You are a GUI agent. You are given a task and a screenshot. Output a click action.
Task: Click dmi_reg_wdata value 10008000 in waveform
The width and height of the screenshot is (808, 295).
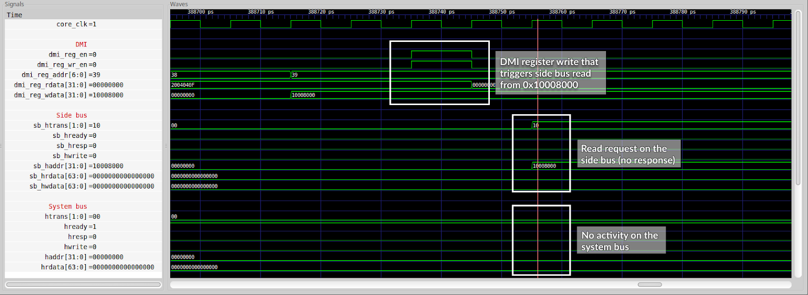point(304,95)
